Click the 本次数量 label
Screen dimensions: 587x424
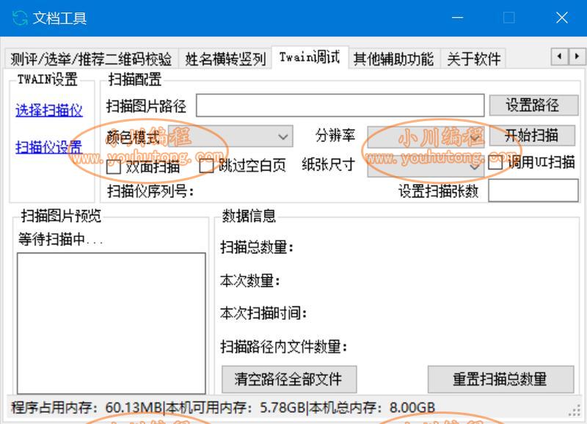click(250, 280)
